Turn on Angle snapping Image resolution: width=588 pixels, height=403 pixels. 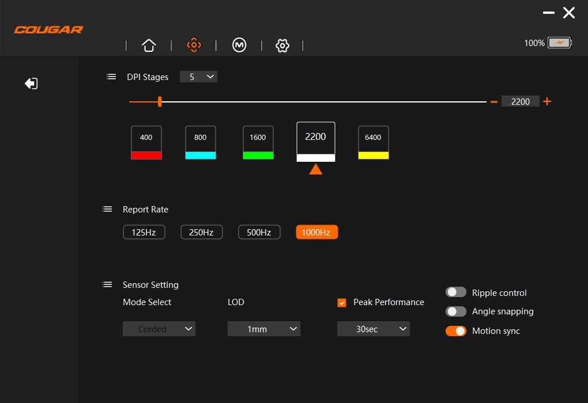click(455, 311)
